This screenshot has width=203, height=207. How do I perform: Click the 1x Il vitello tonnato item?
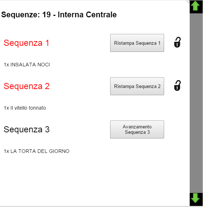tap(25, 108)
